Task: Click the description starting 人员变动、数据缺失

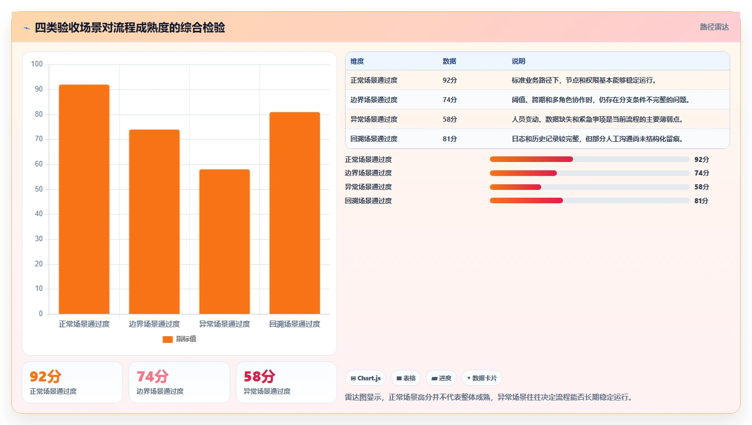Action: pyautogui.click(x=597, y=120)
